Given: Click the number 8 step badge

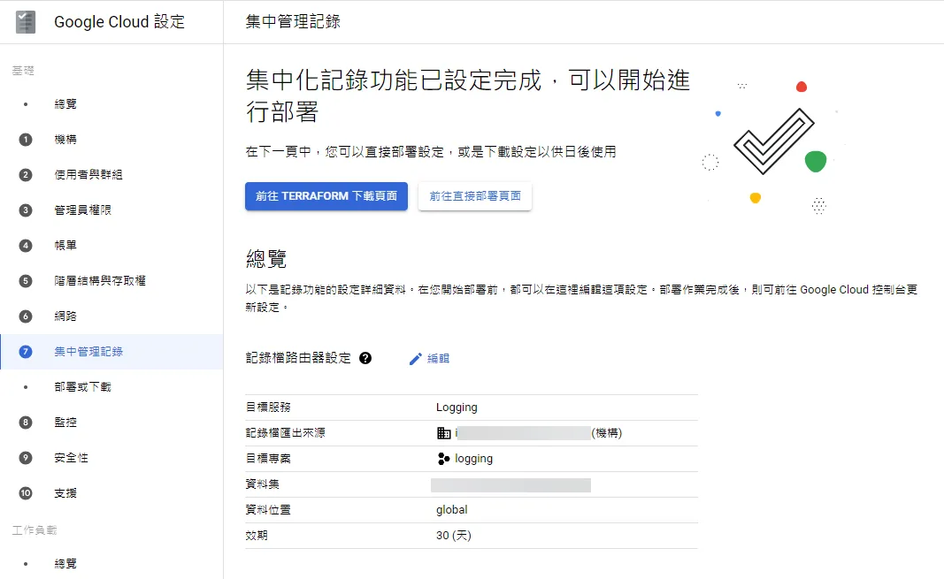Looking at the screenshot, I should click(x=26, y=422).
